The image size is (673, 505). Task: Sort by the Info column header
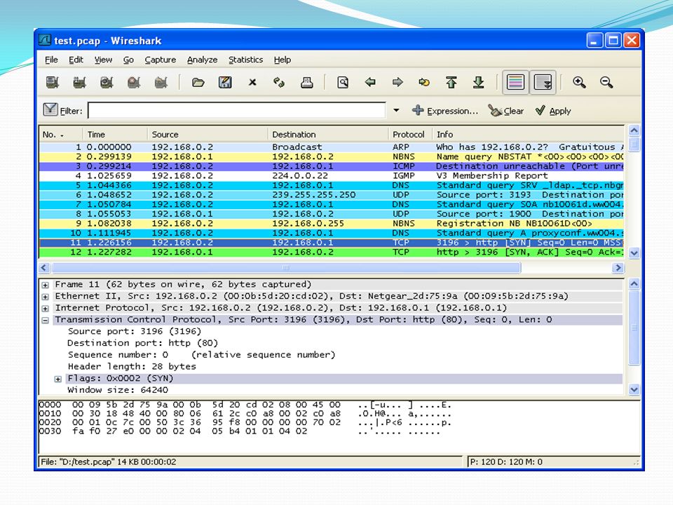pos(529,135)
